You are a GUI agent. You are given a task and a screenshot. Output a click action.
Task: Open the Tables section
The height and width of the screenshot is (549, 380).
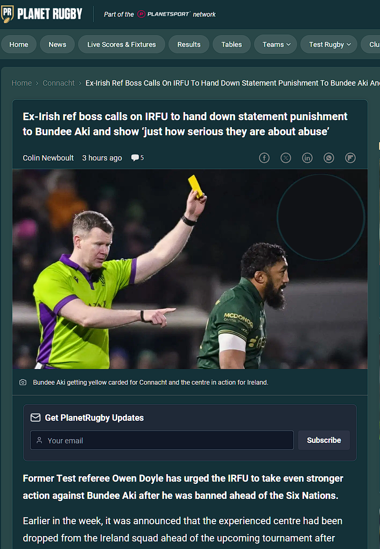tap(231, 45)
